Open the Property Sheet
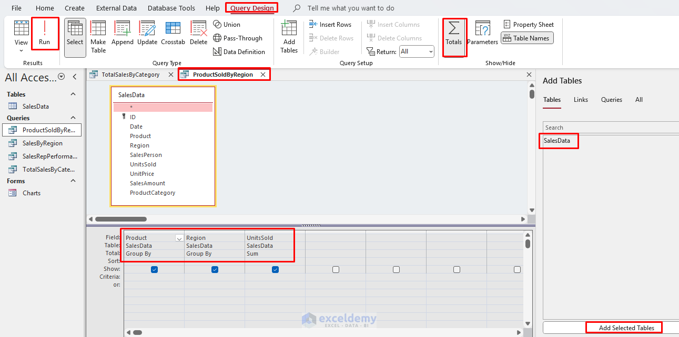The image size is (679, 337). point(528,25)
